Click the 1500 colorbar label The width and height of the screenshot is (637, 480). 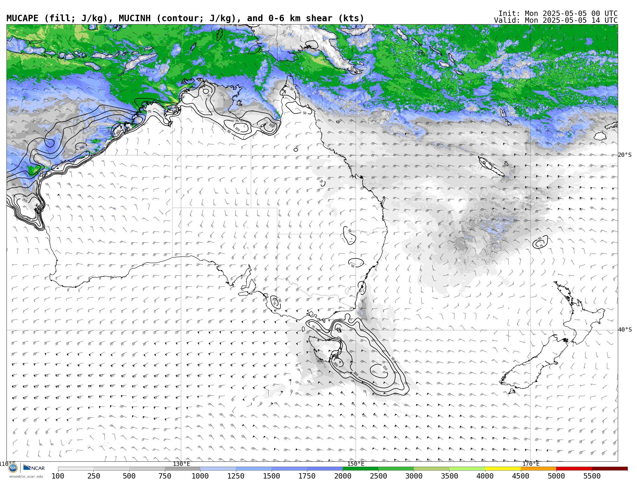272,476
